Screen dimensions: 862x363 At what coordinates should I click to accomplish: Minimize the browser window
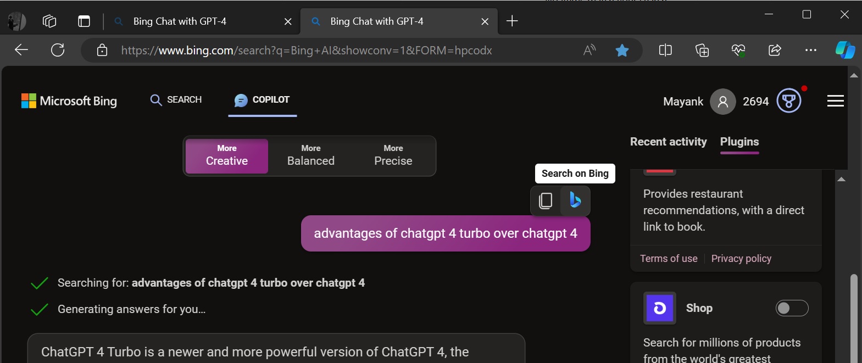769,14
